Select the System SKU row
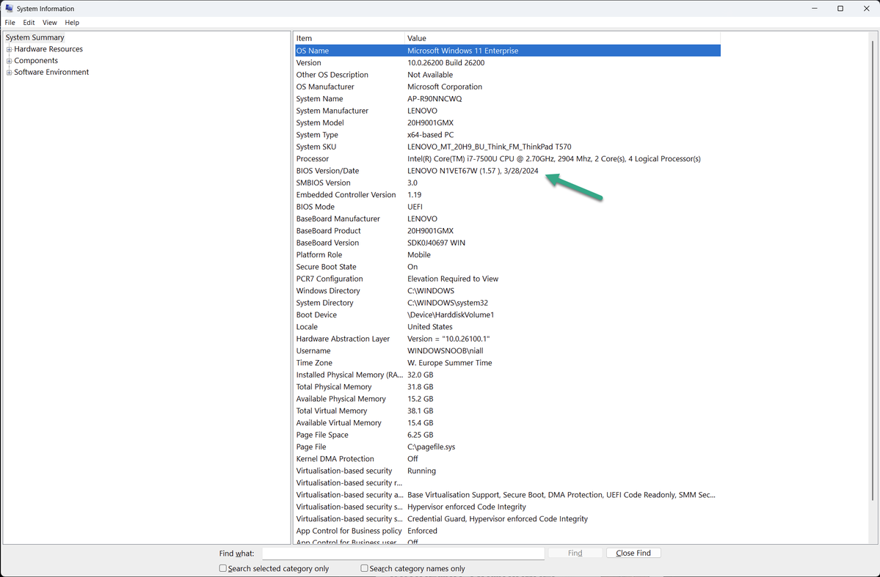The height and width of the screenshot is (577, 880). [507, 147]
